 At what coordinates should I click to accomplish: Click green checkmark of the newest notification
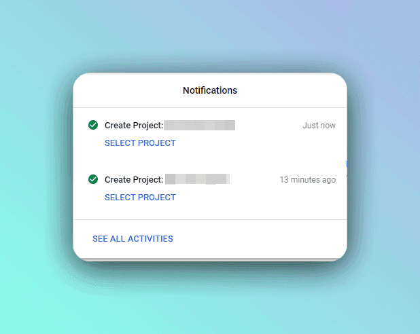(93, 125)
